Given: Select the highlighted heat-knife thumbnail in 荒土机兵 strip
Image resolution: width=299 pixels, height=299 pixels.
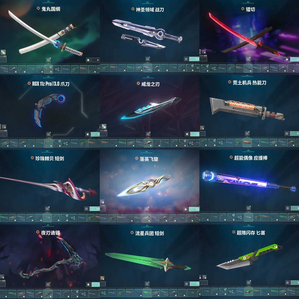Looking at the screenshot, I should click(247, 143).
